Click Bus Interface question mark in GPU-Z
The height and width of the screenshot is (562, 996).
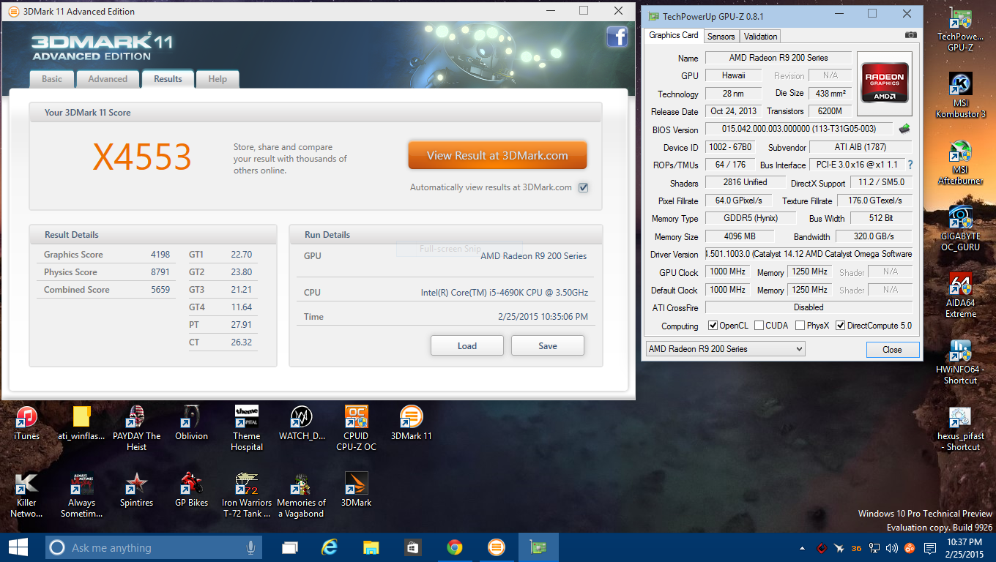tap(910, 165)
